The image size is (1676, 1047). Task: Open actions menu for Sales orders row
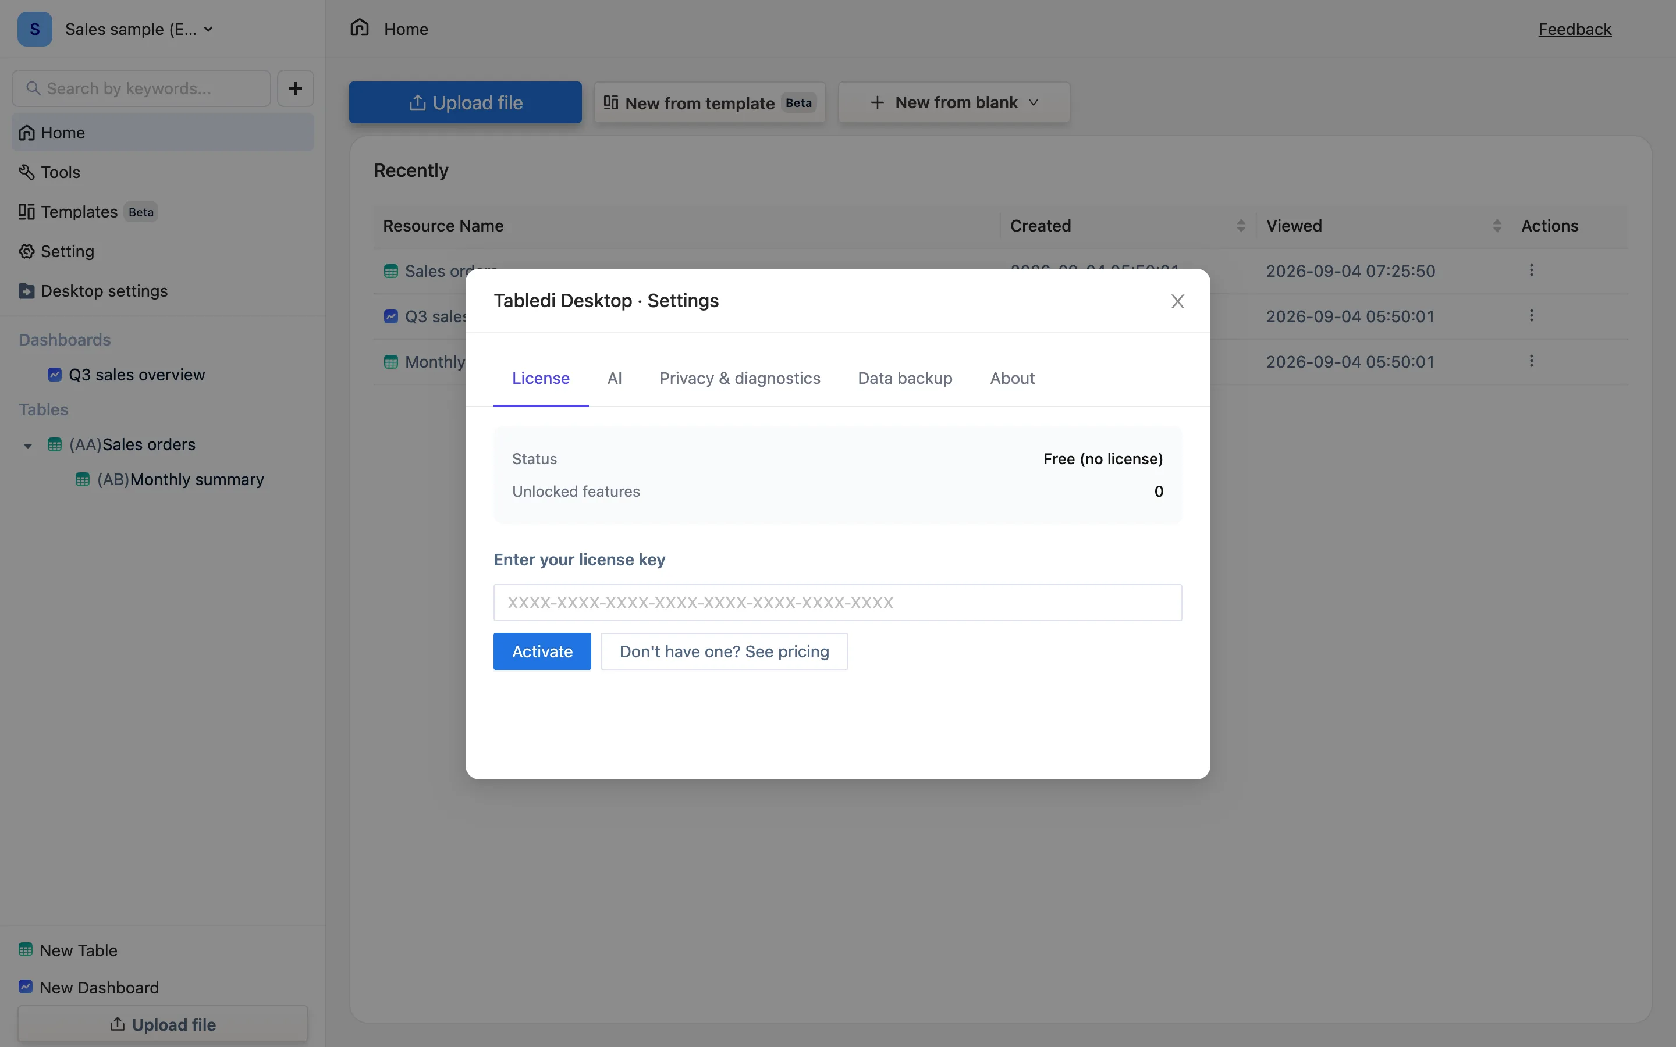[1531, 270]
